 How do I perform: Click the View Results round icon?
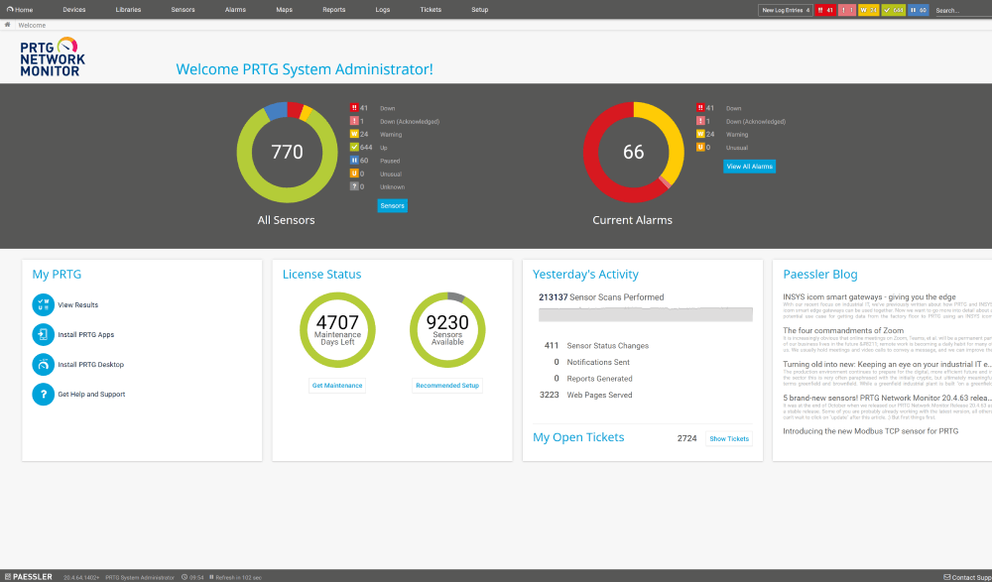[43, 305]
